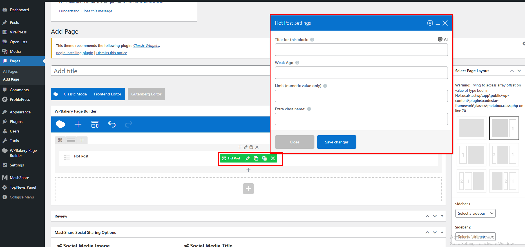525x247 pixels.
Task: Open the Classic Widgets plugin link
Action: (146, 45)
